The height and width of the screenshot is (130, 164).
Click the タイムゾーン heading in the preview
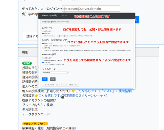pyautogui.click(x=49, y=69)
